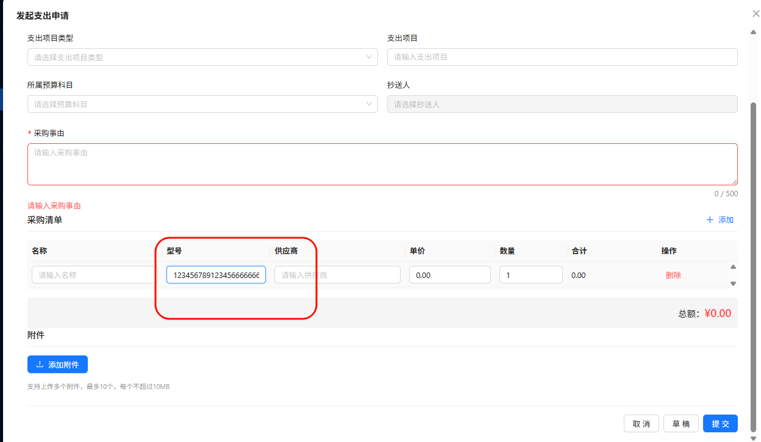This screenshot has width=761, height=442.
Task: Click the upload icon on 添加附件 button
Action: point(40,365)
